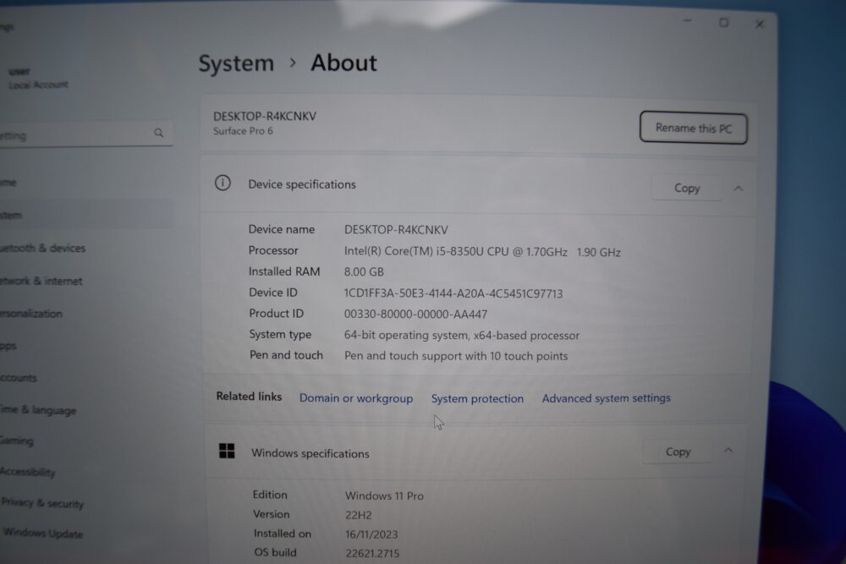
Task: Select the System item in sidebar
Action: 86,215
